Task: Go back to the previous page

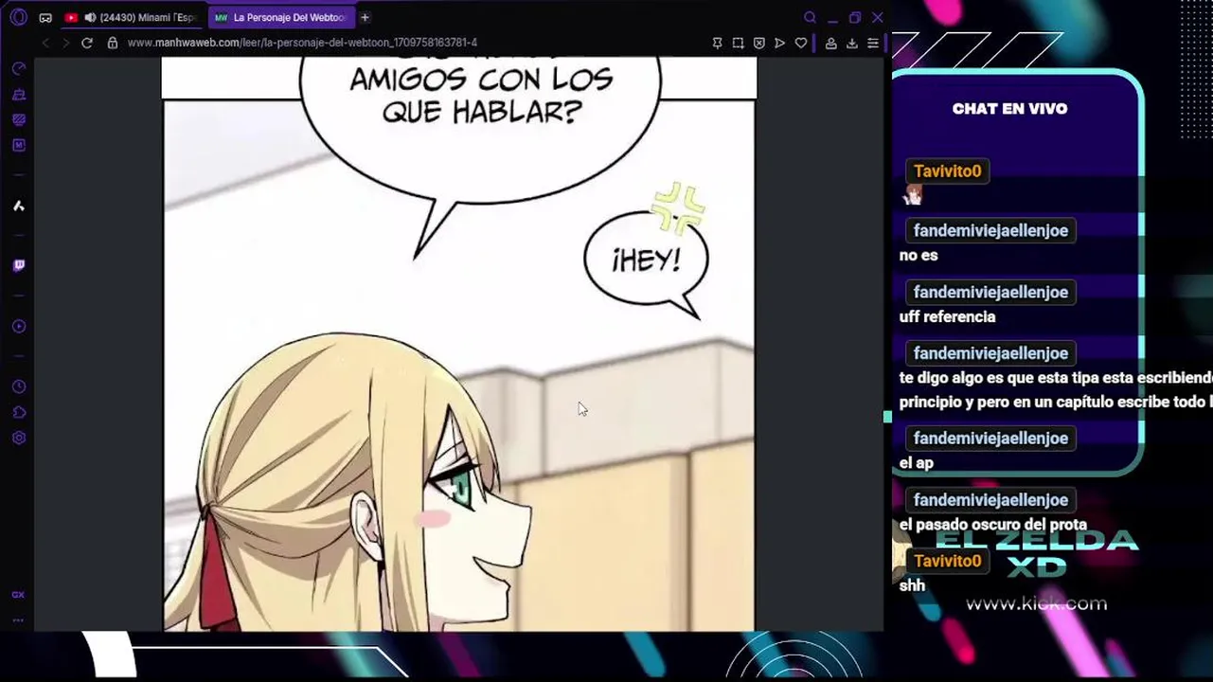Action: 45,43
